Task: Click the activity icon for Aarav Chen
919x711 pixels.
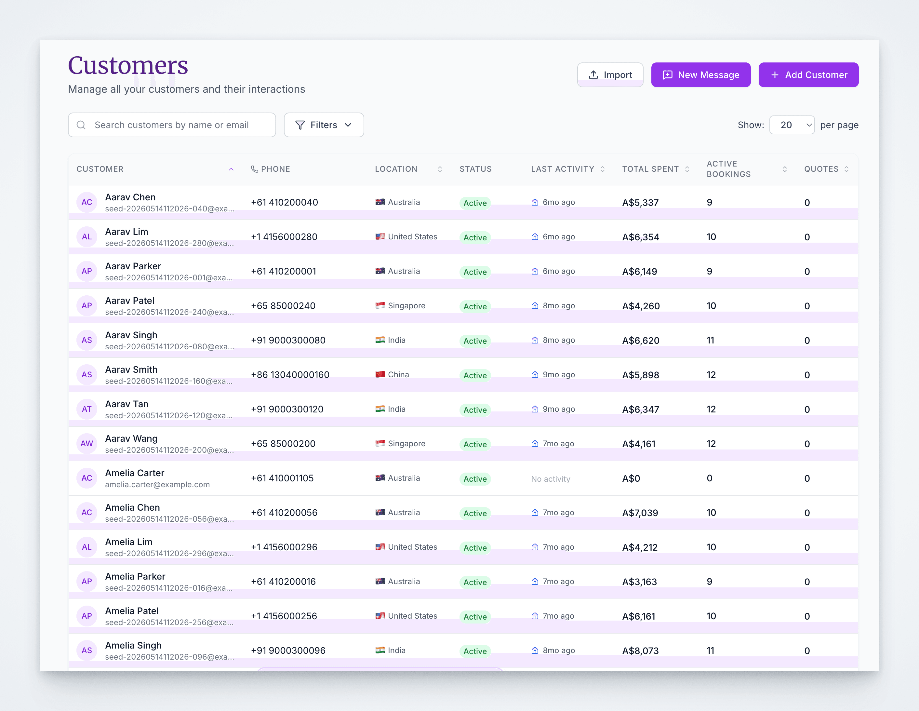Action: [x=535, y=202]
